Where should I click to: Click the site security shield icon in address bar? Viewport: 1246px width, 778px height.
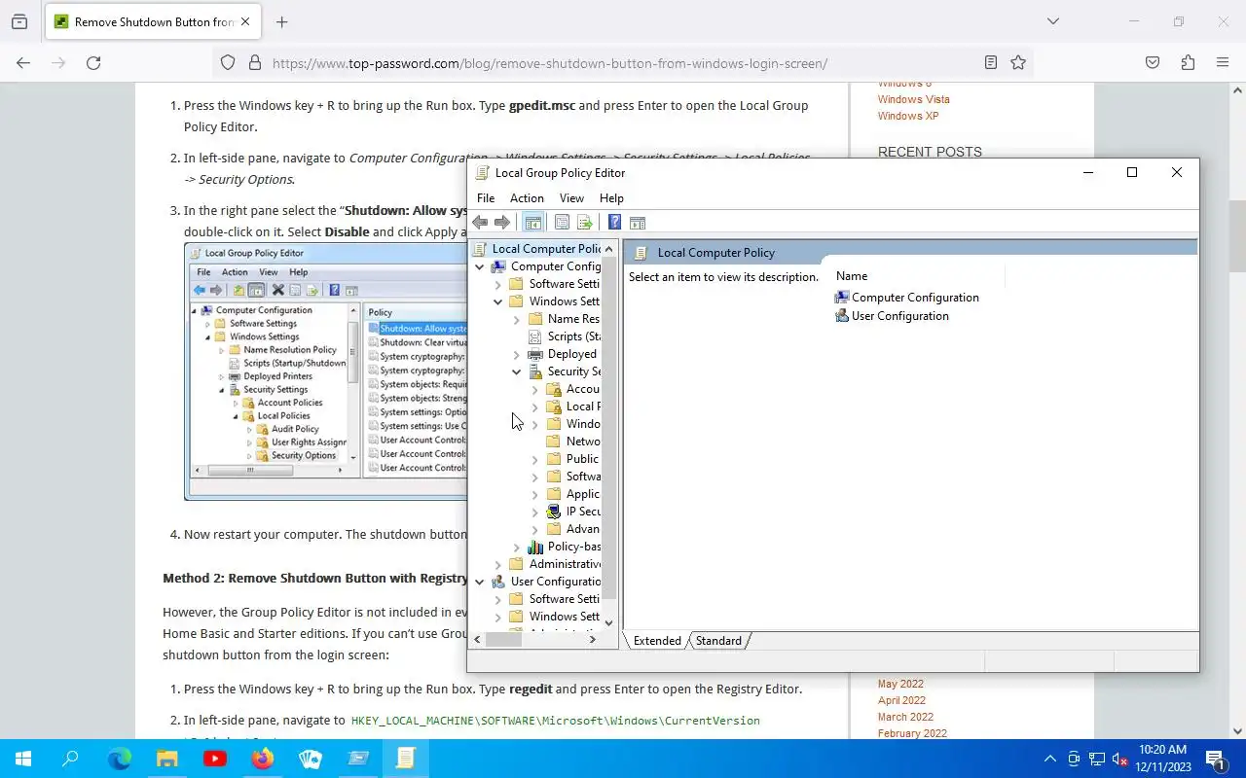click(x=228, y=62)
